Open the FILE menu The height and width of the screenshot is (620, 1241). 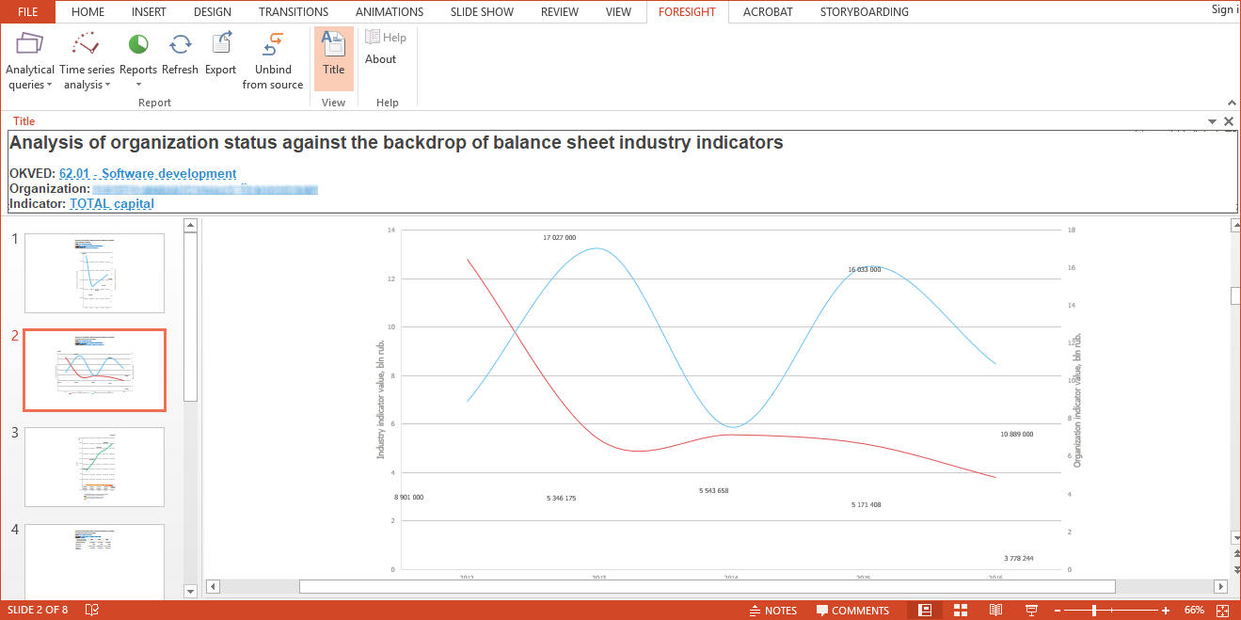click(x=28, y=12)
